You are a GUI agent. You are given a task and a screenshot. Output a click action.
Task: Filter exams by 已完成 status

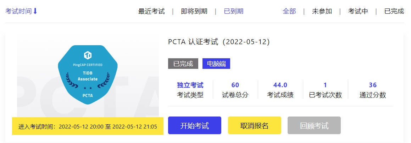[394, 11]
